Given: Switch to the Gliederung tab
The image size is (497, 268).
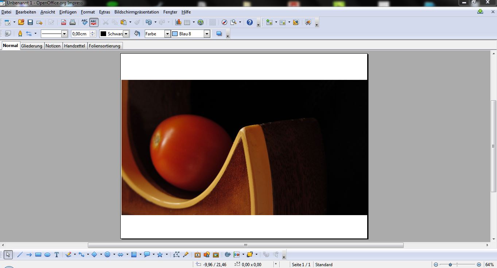Looking at the screenshot, I should coord(32,46).
